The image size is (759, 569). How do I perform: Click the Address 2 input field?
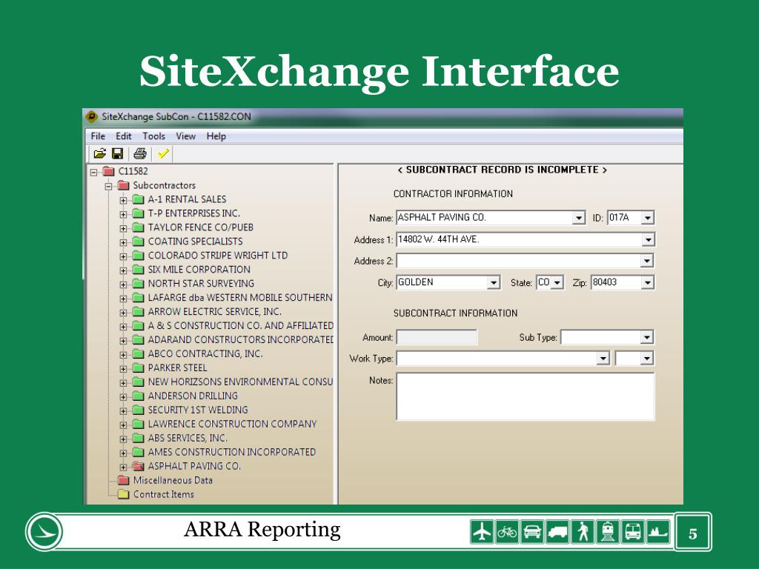pyautogui.click(x=519, y=261)
